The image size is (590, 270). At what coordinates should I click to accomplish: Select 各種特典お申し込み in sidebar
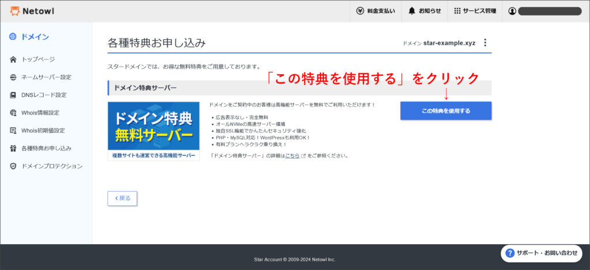[46, 148]
